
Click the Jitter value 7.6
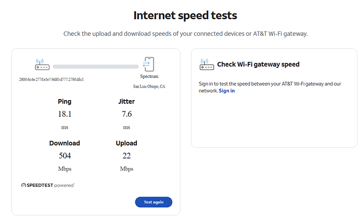pyautogui.click(x=126, y=114)
